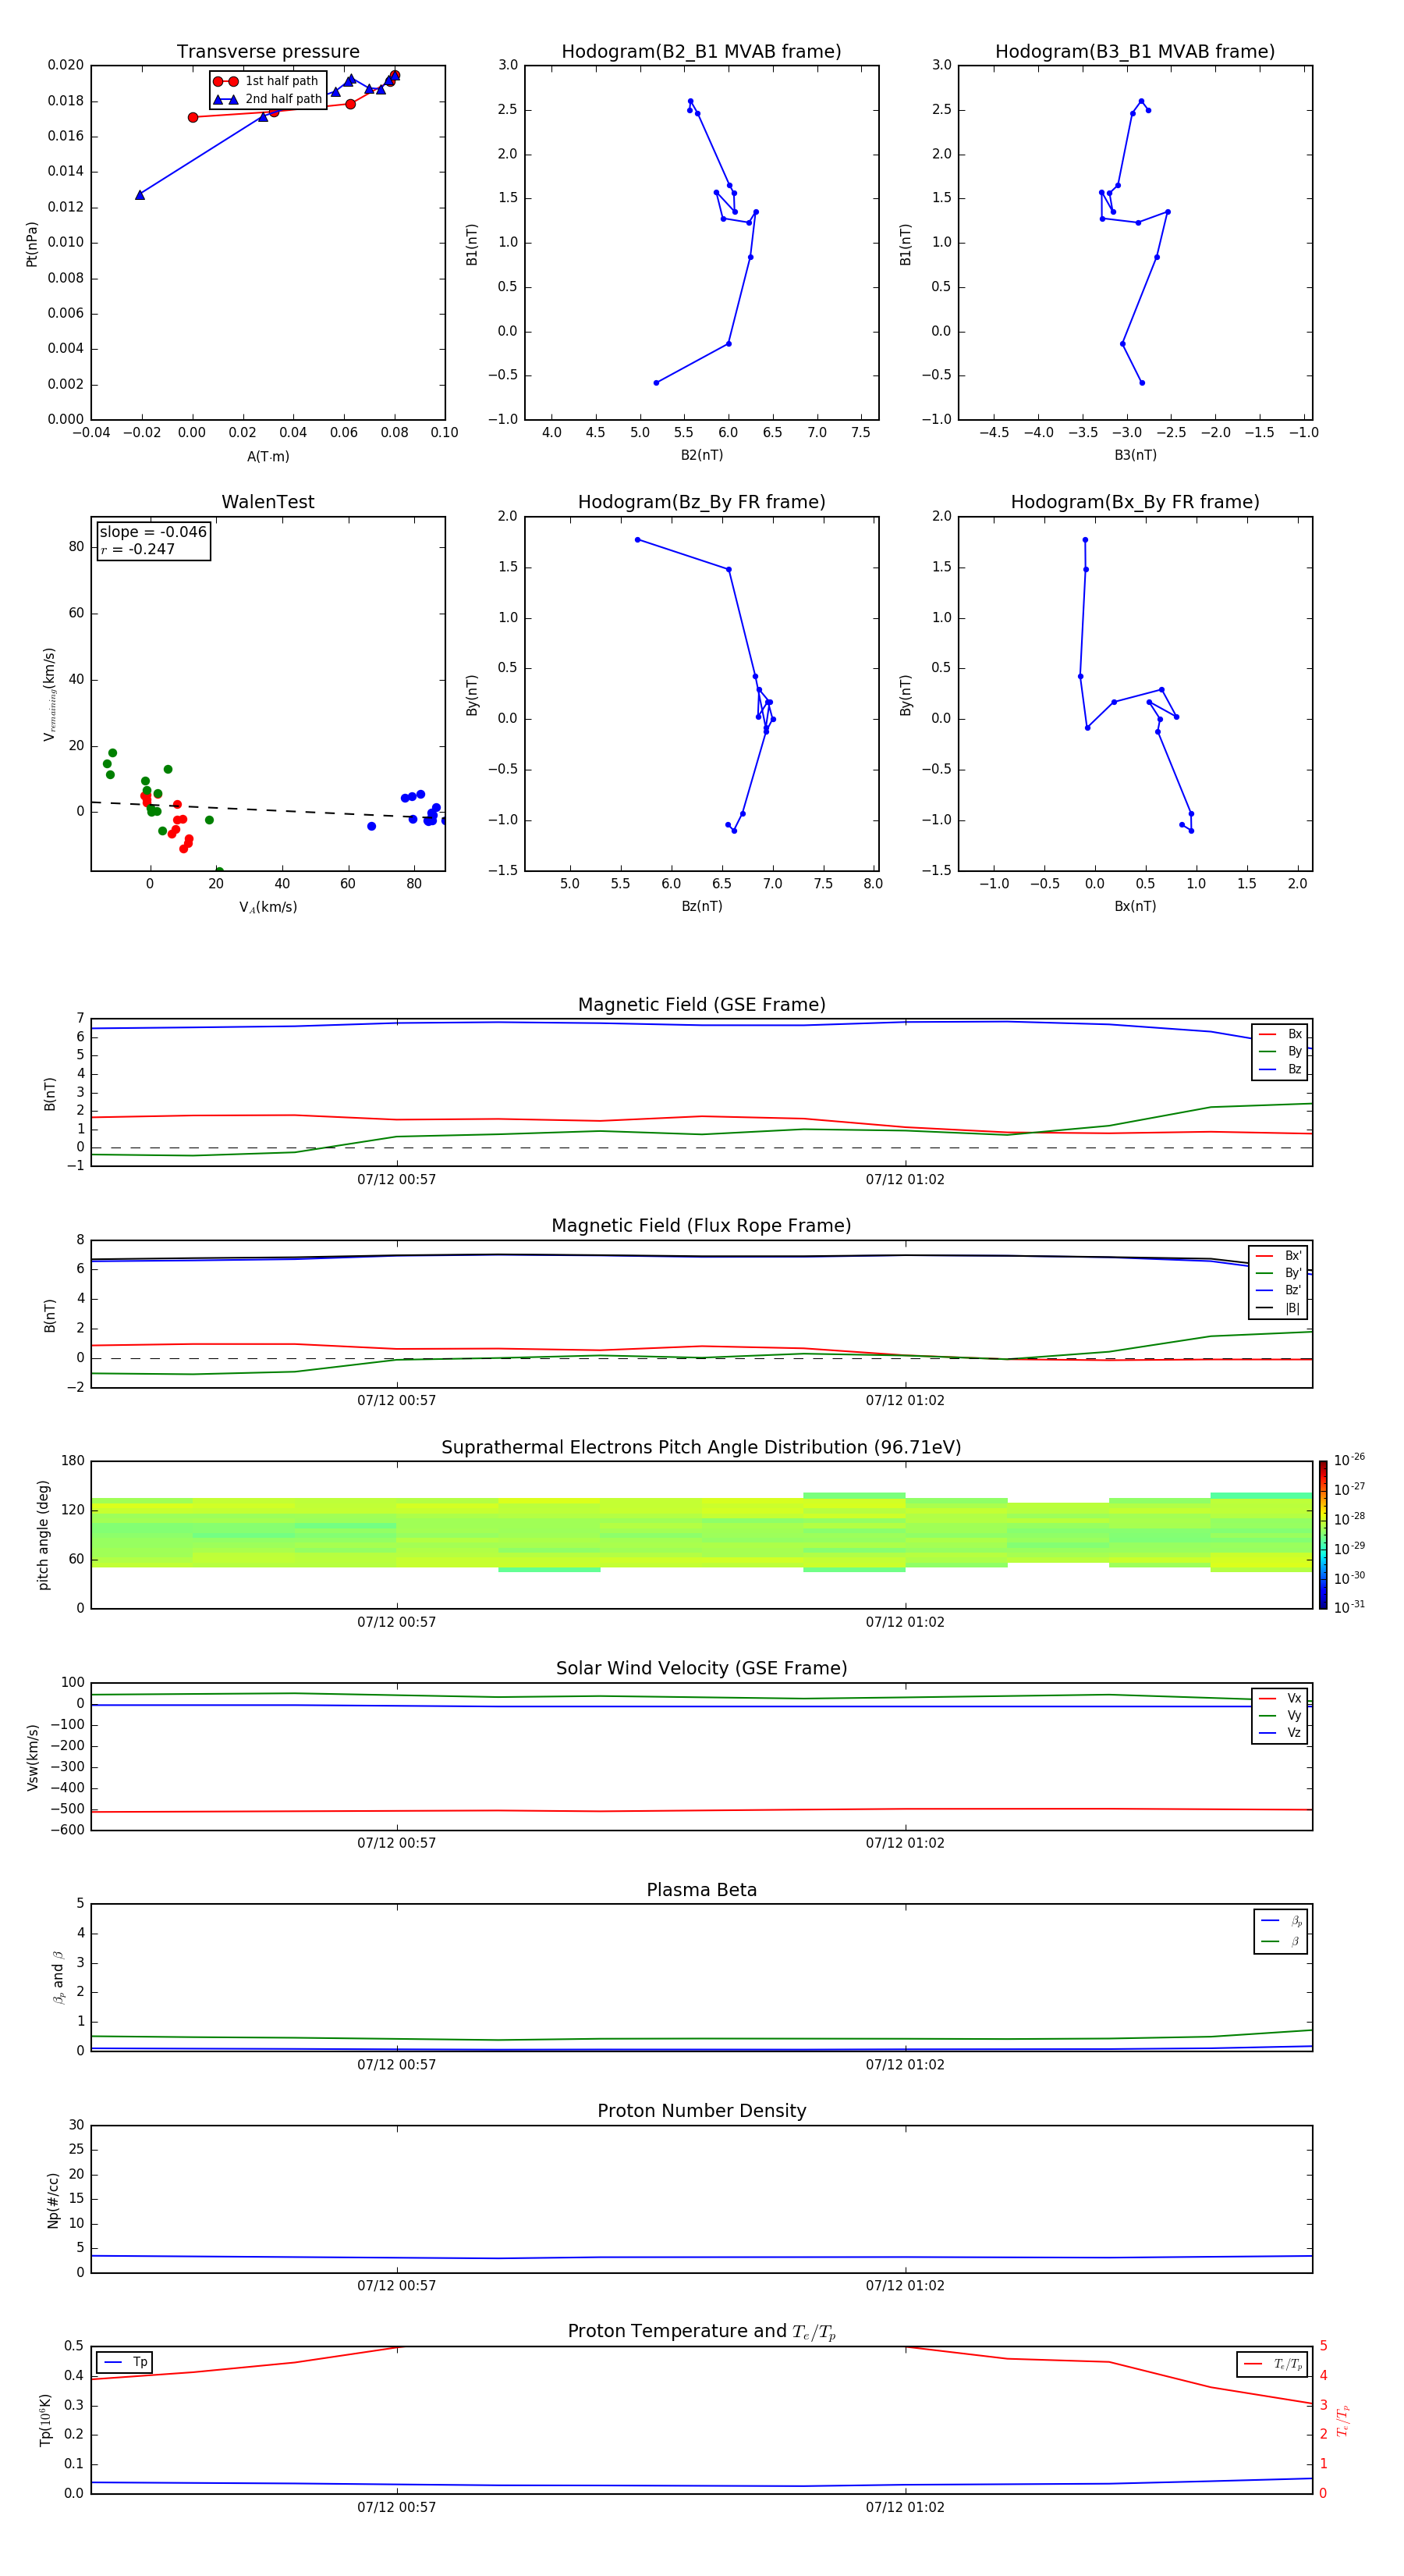Select the '2nd half path' legend entry
Screen dimensions: 1404x2576
click(267, 99)
